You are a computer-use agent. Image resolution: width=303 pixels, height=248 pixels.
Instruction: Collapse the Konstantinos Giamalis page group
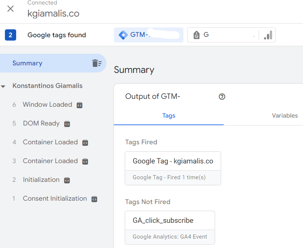click(x=3, y=86)
